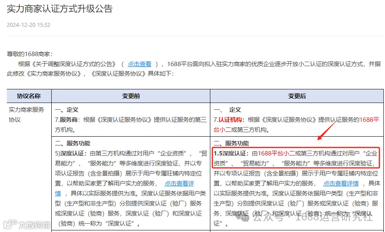This screenshot has height=232, width=385.
Task: Select the 1.5深度认证 clause text
Action: [x=296, y=189]
